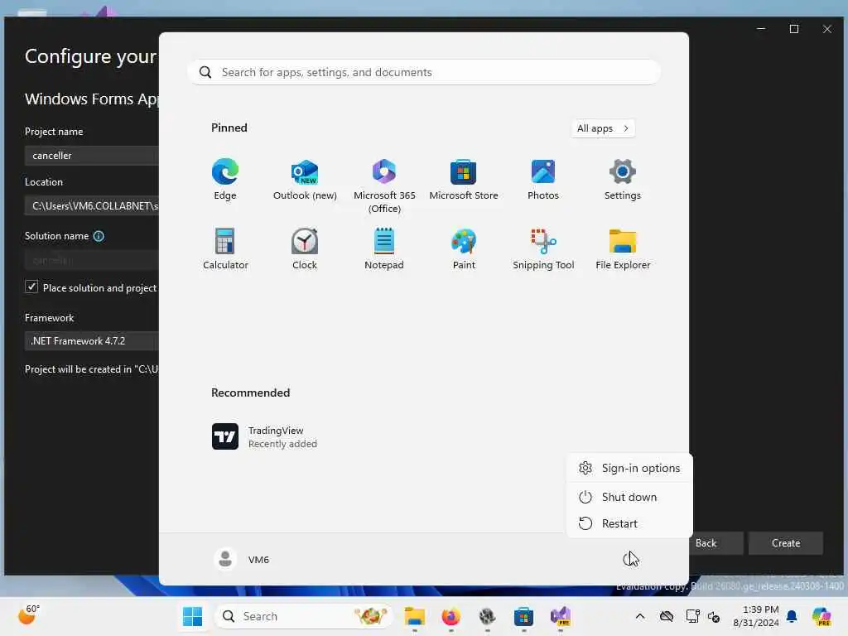Open Settings from pinned apps

coord(623,180)
